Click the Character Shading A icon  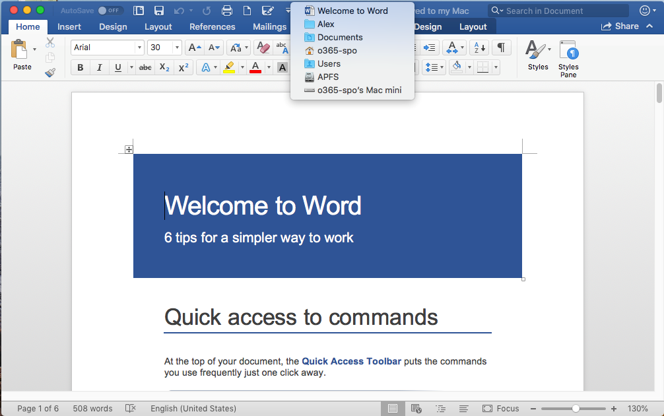coord(282,67)
